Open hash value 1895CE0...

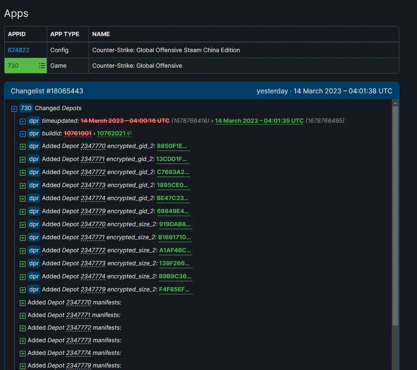click(x=172, y=185)
